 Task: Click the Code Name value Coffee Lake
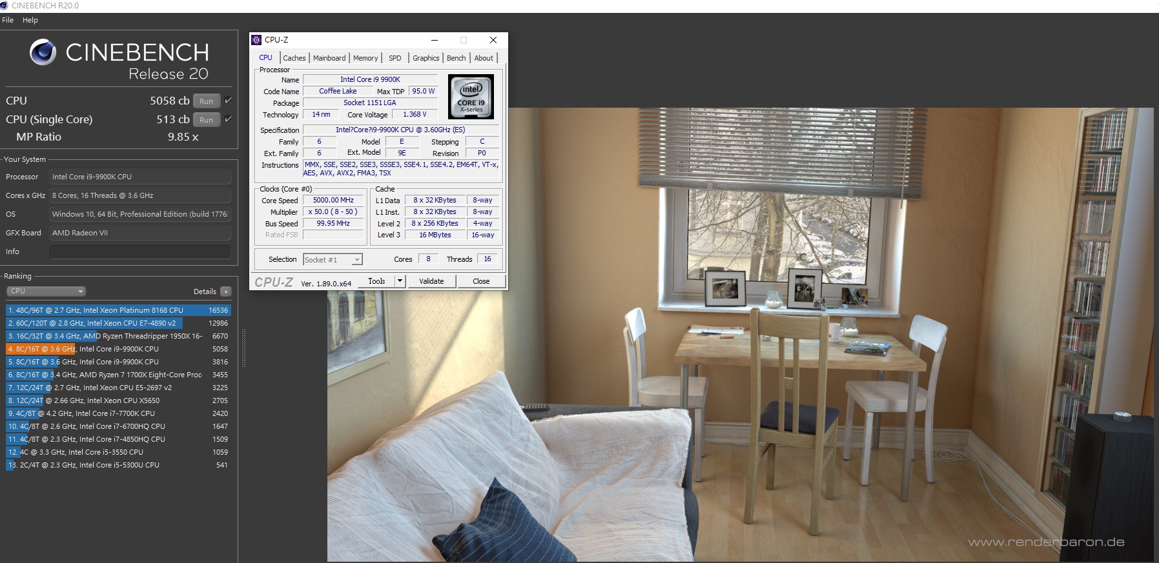pyautogui.click(x=338, y=92)
